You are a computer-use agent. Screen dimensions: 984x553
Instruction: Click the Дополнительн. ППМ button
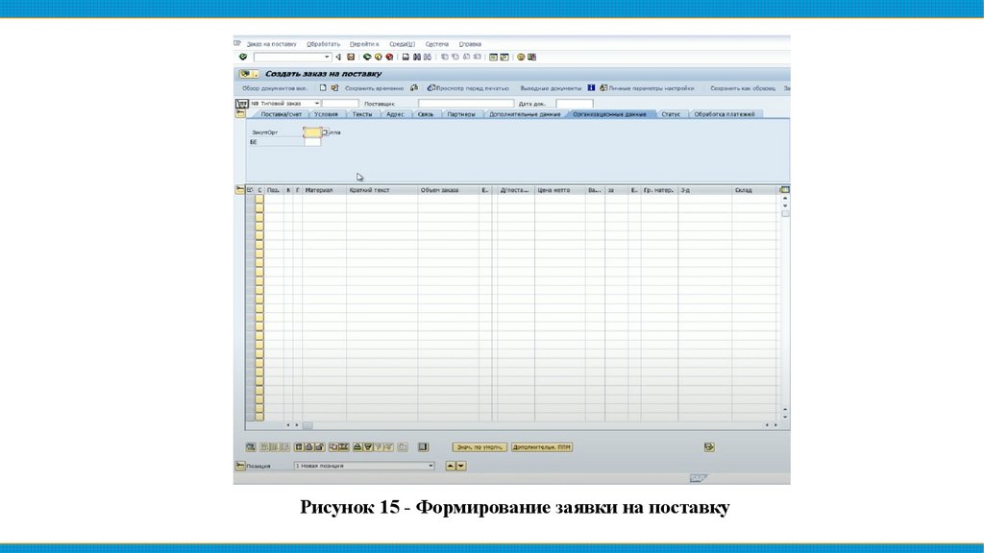tap(542, 447)
